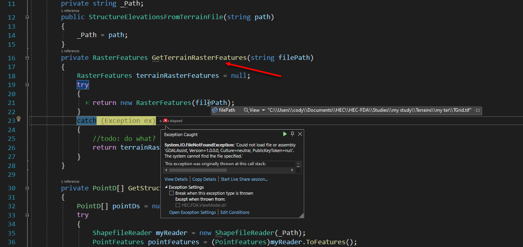This screenshot has height=247, width=523.
Task: Click the red X PerfTip icon beside elapsed time
Action: (x=166, y=120)
